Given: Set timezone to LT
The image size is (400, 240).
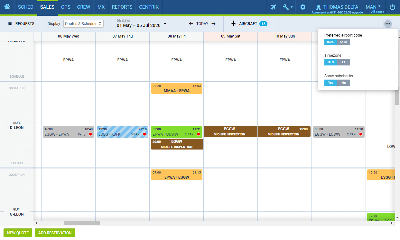Looking at the screenshot, I should point(344,62).
